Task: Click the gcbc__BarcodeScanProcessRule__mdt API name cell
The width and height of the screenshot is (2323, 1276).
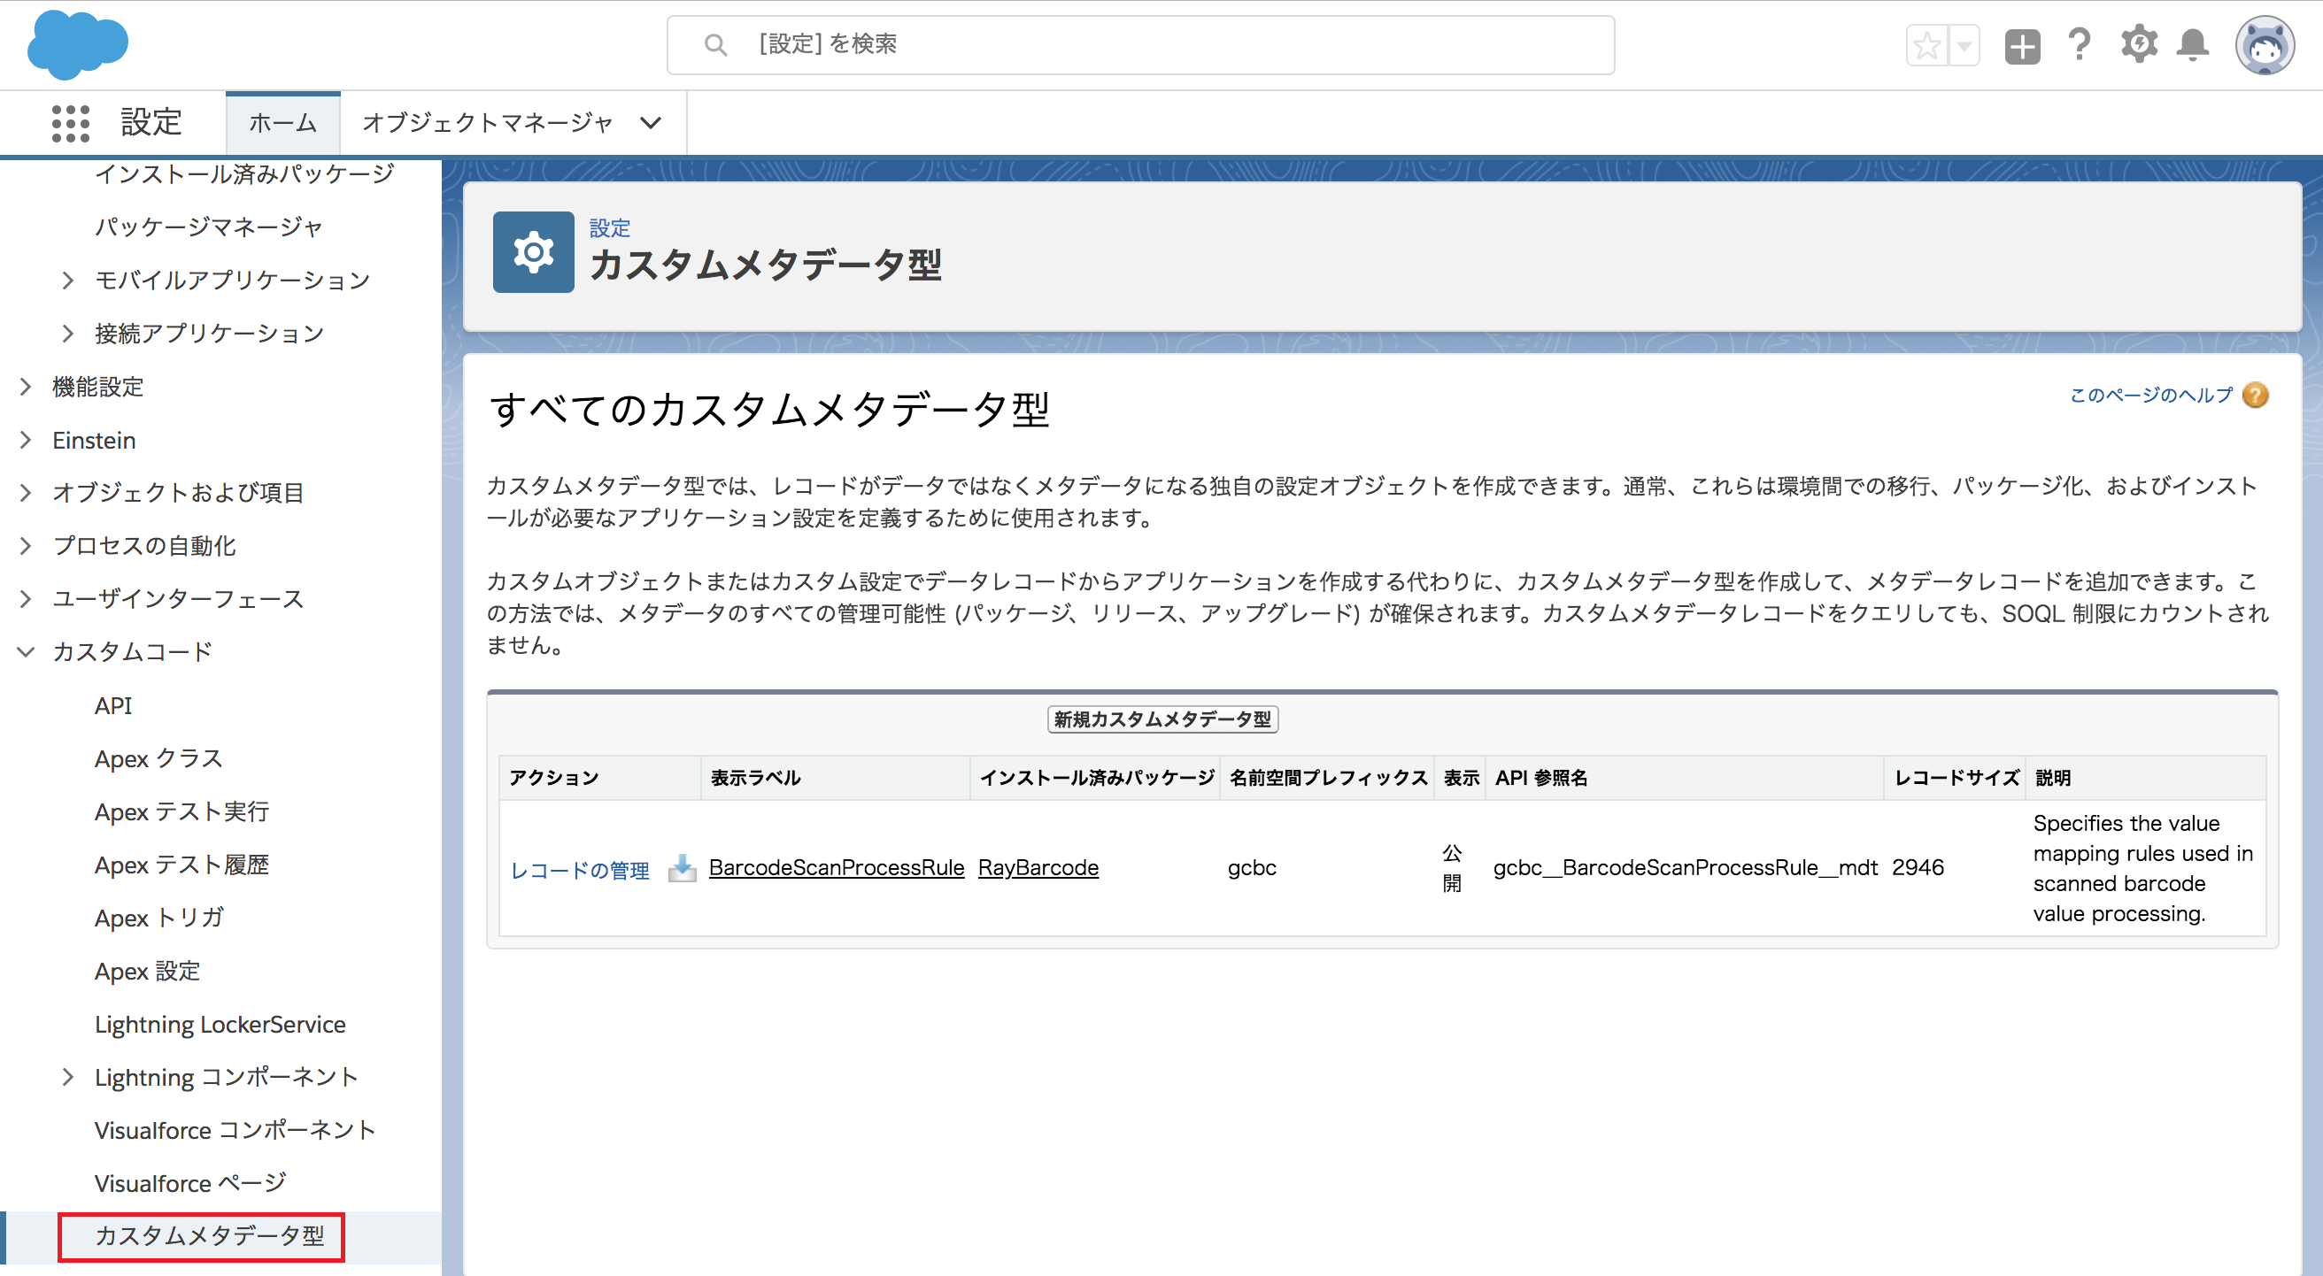Action: click(1686, 868)
